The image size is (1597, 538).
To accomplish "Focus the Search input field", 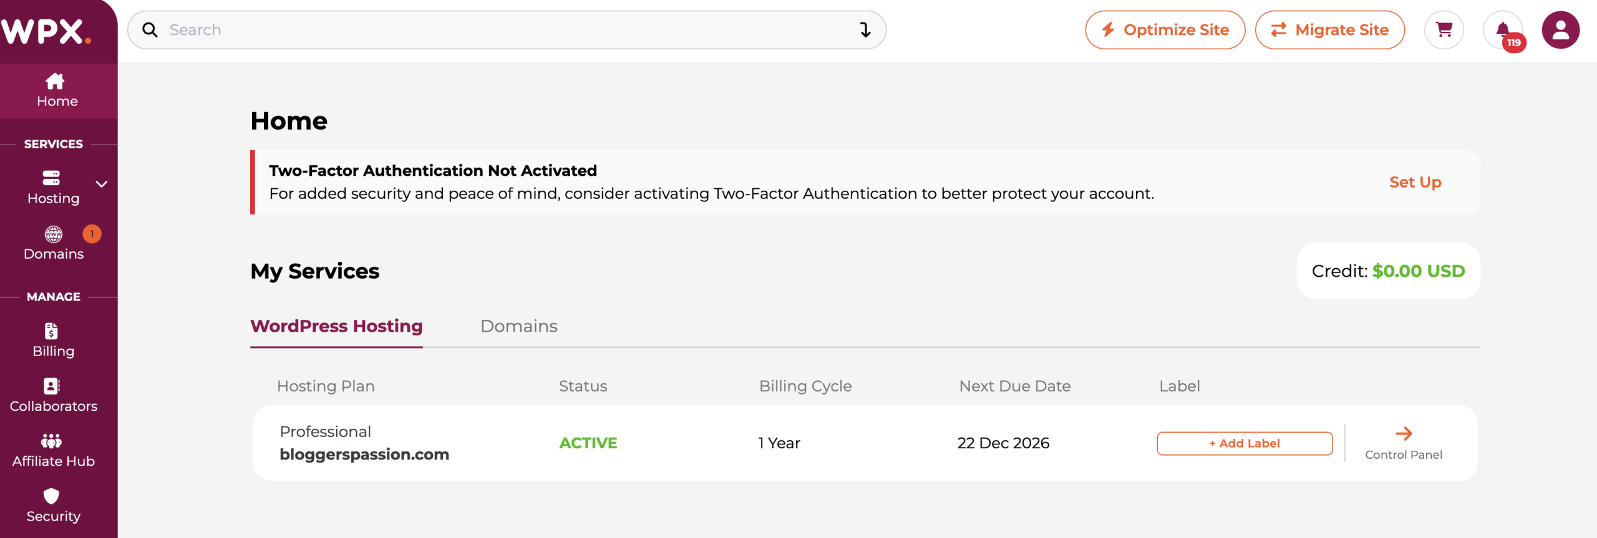I will 499,30.
